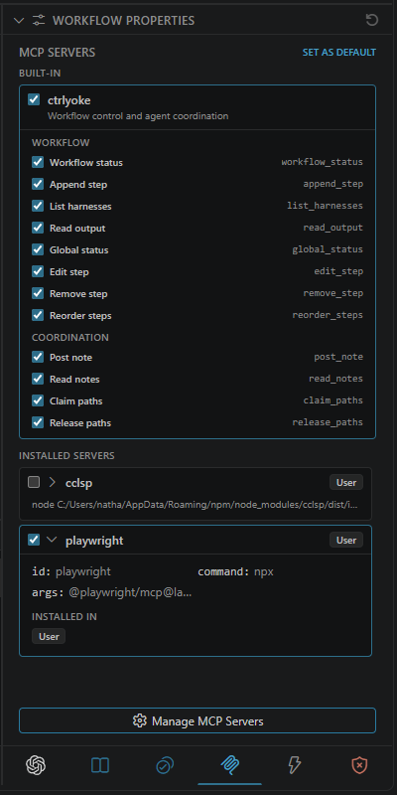Toggle the Release paths checkbox
397x795 pixels.
(38, 422)
